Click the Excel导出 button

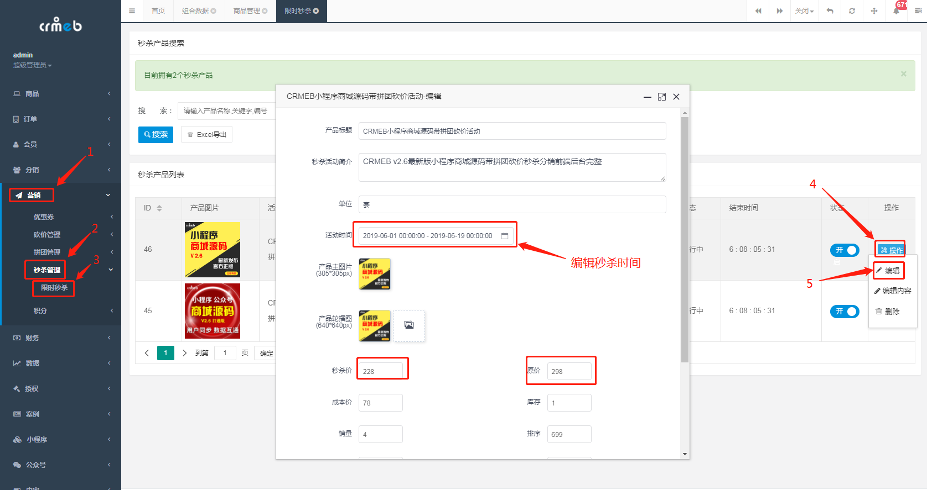[206, 134]
